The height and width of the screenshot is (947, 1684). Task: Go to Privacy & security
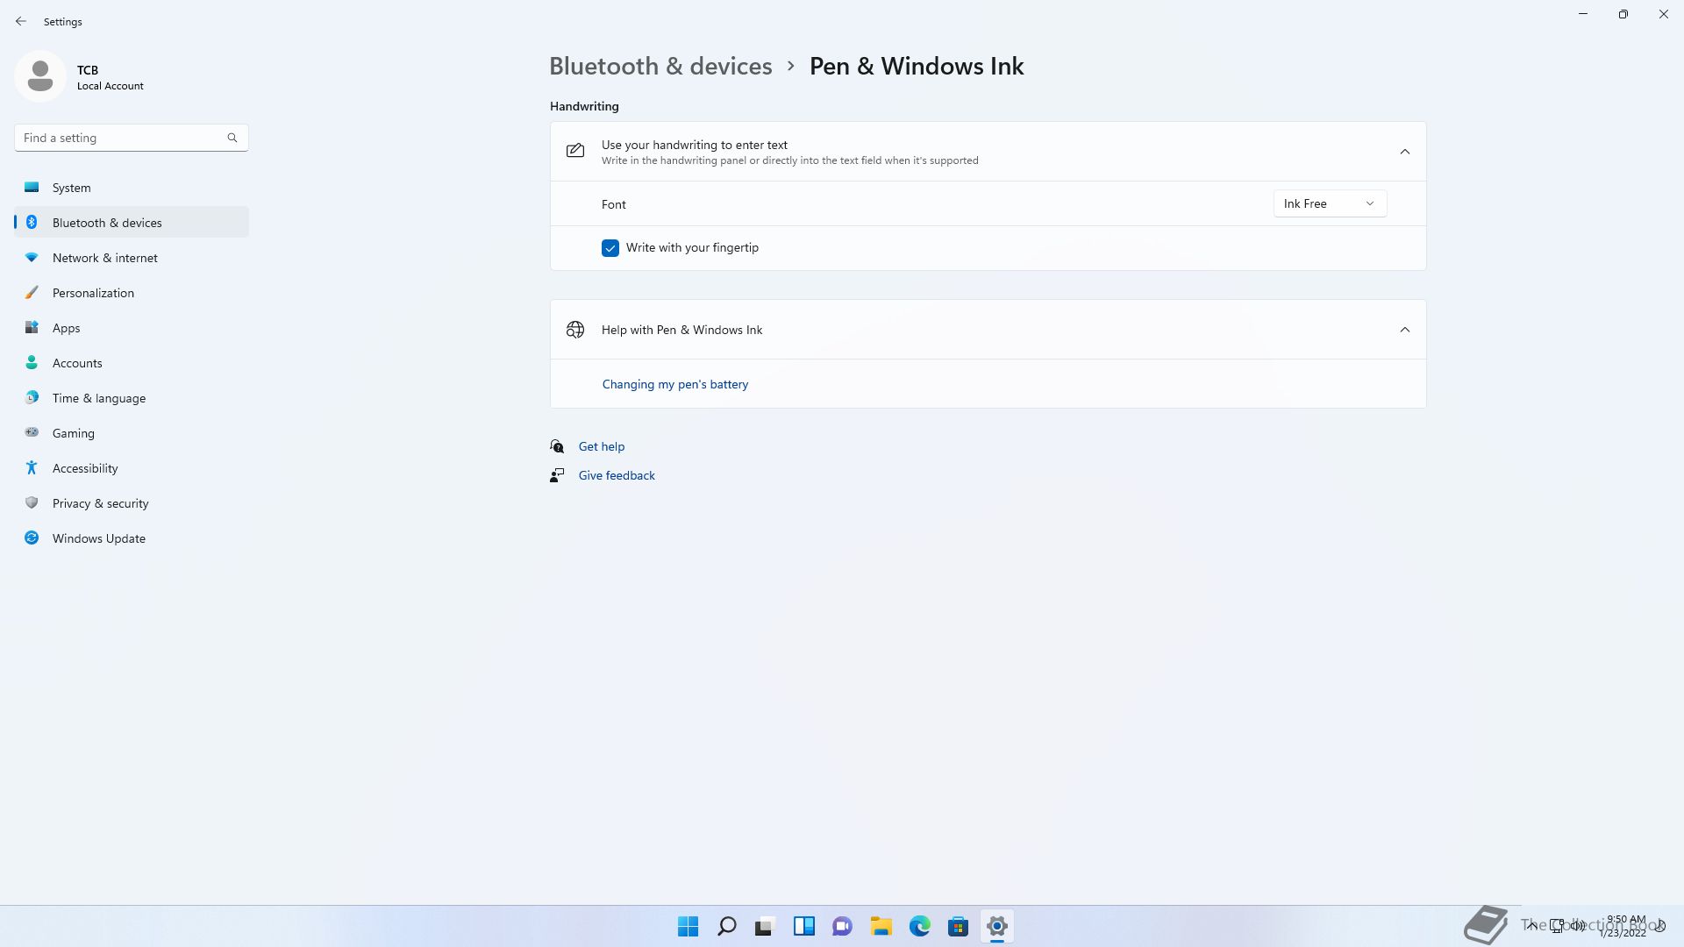[132, 503]
